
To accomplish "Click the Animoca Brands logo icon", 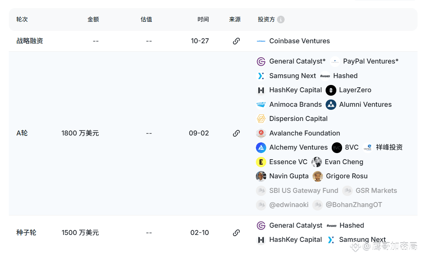I will coord(261,104).
